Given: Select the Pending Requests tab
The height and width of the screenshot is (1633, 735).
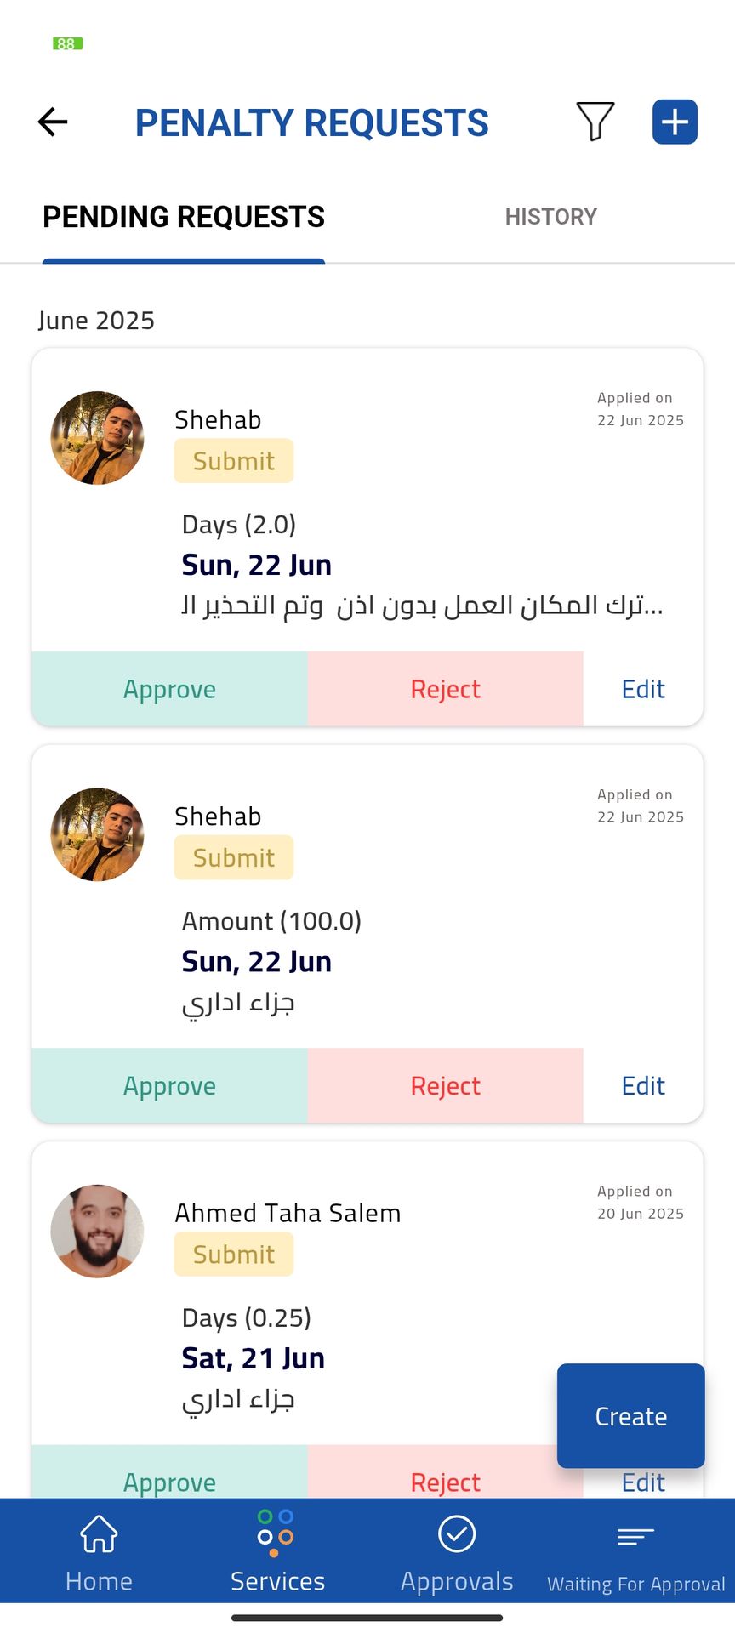Looking at the screenshot, I should coord(184,217).
